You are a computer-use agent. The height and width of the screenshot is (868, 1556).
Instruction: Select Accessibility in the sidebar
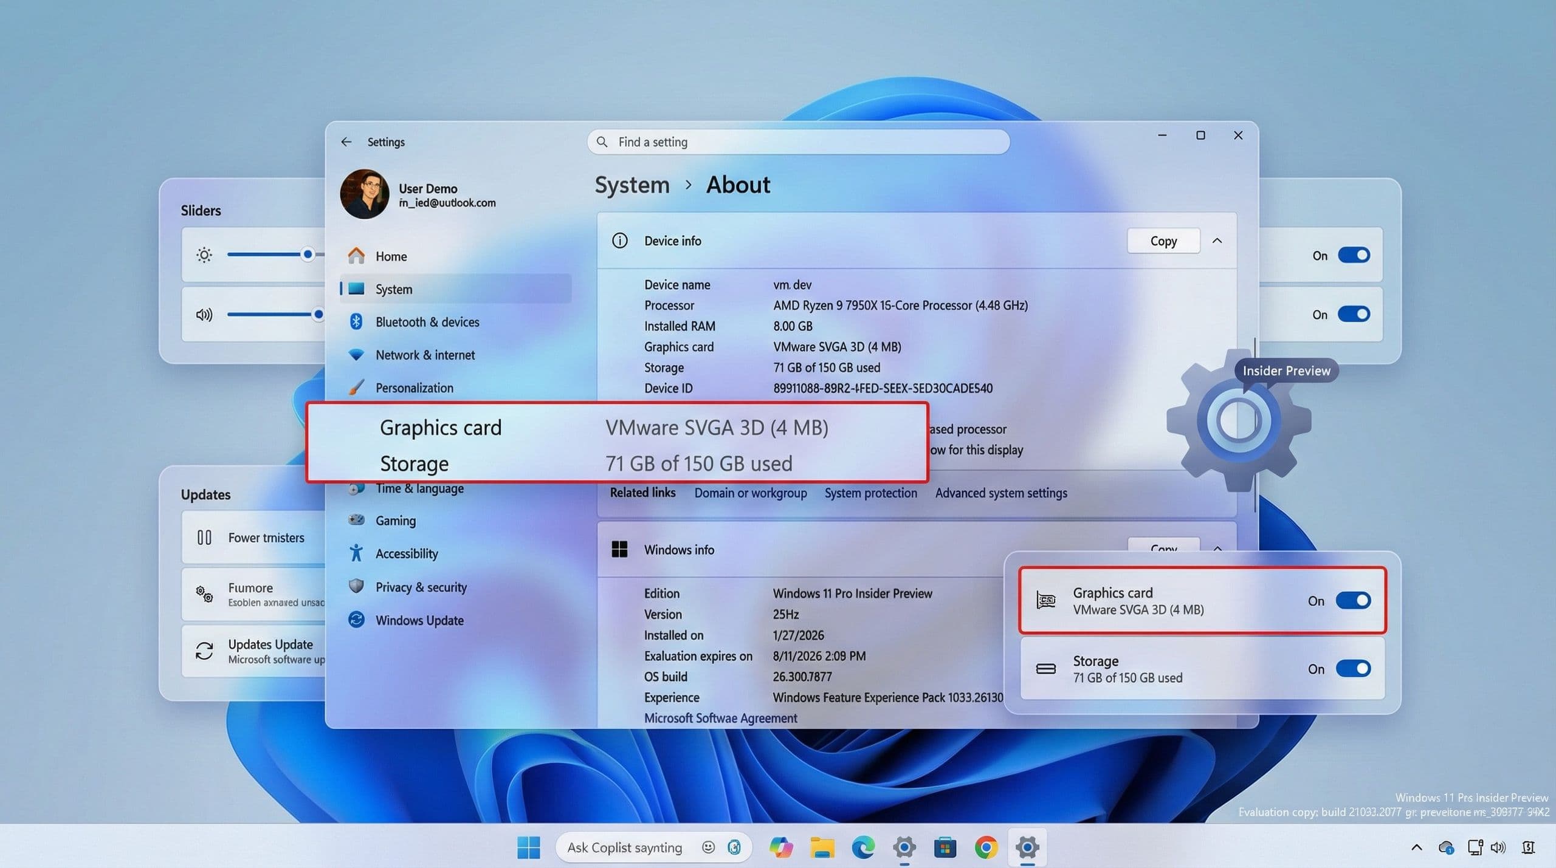coord(406,553)
